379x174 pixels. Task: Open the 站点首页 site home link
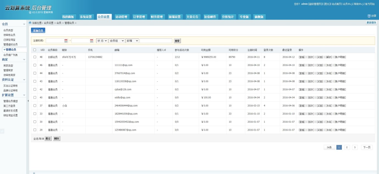[x=336, y=4]
